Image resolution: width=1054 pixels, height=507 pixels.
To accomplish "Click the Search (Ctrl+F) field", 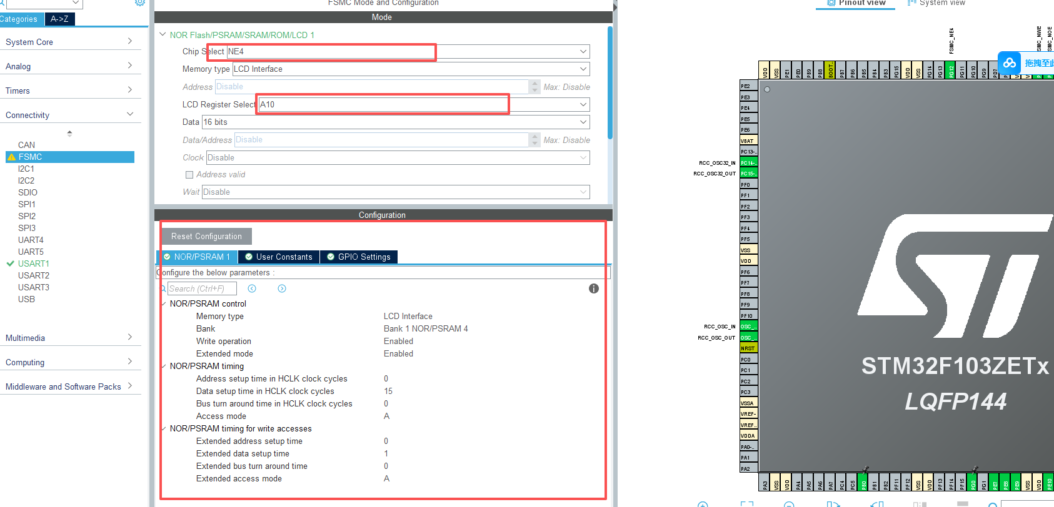I will (202, 288).
